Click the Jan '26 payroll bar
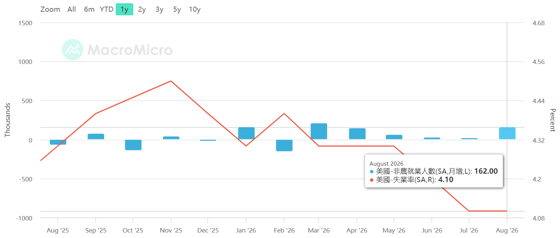This screenshot has height=238, width=560. 246,133
